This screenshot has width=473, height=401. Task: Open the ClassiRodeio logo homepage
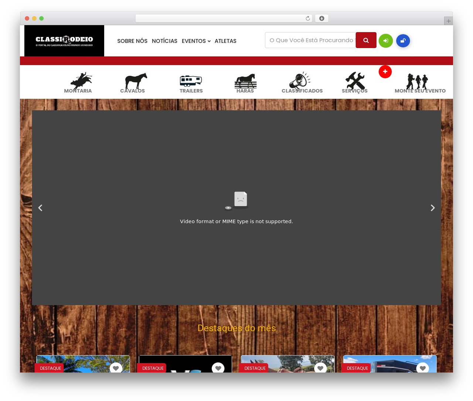click(x=64, y=41)
